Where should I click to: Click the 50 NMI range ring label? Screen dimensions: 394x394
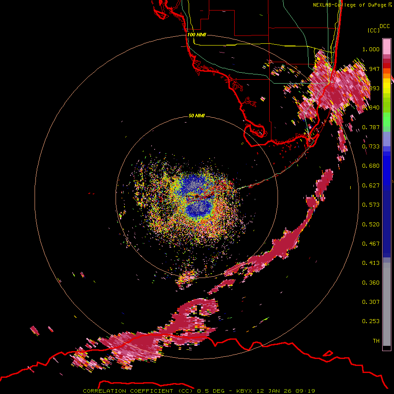pos(197,116)
